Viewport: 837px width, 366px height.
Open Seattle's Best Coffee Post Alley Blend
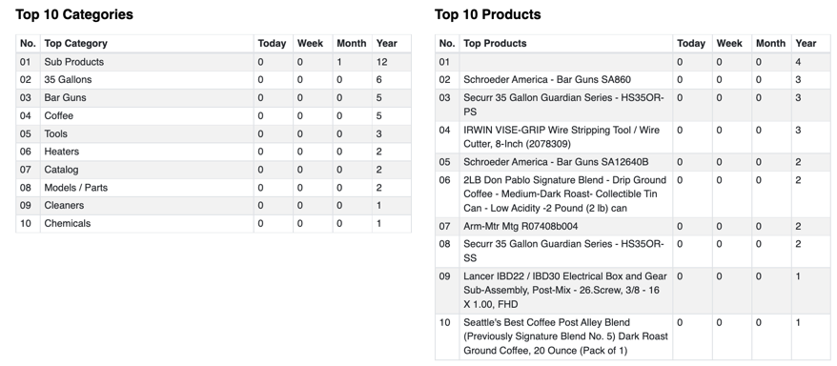[x=565, y=336]
